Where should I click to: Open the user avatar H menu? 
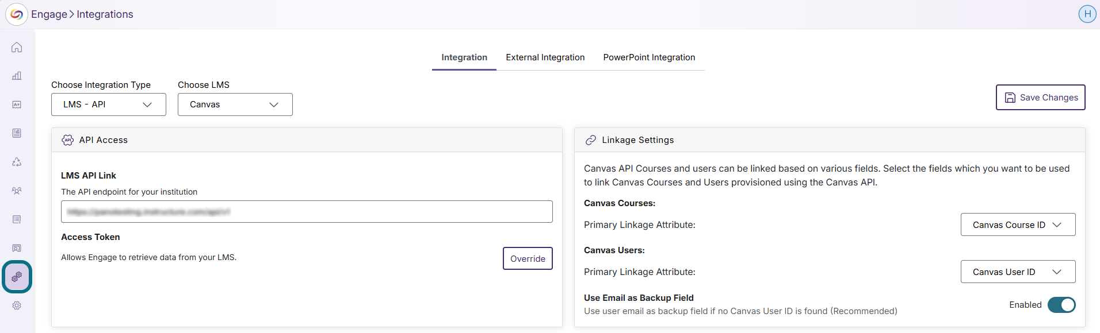pyautogui.click(x=1087, y=14)
